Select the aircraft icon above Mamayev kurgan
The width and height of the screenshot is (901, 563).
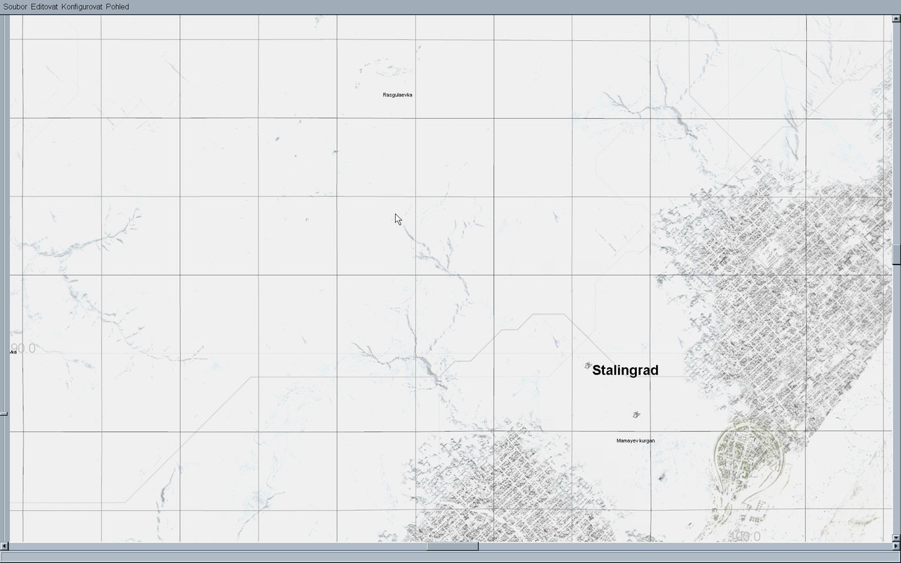(x=636, y=415)
